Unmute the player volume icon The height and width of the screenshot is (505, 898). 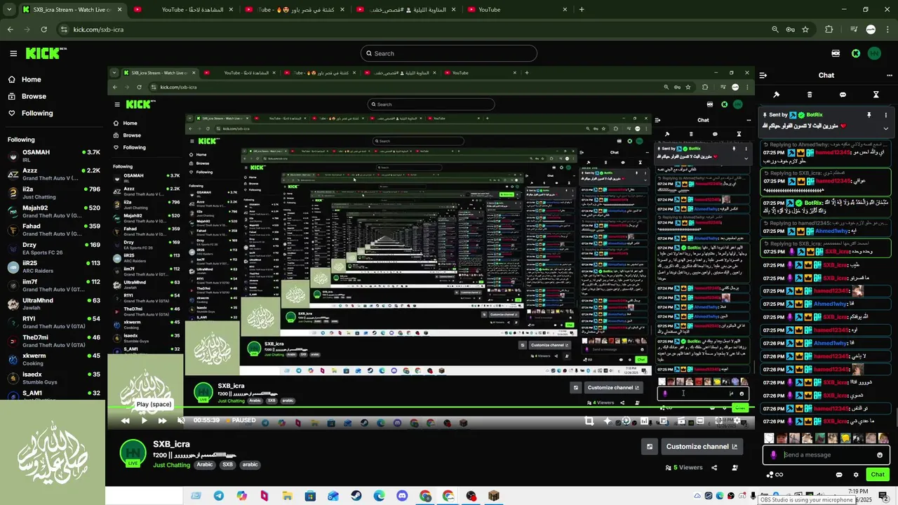click(x=181, y=421)
